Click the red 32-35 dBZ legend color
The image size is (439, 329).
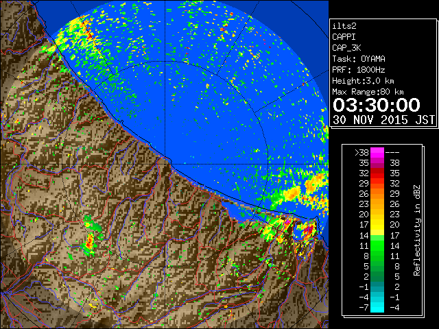point(377,173)
